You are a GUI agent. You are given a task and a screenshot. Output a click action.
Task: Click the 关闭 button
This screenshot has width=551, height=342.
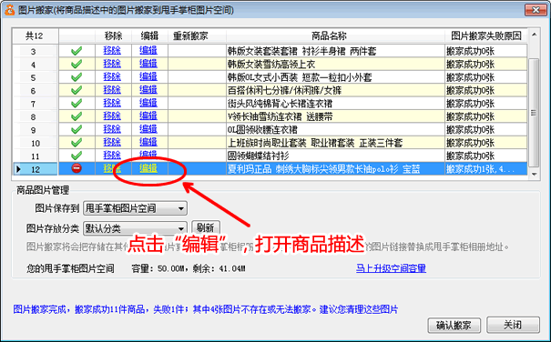(513, 325)
